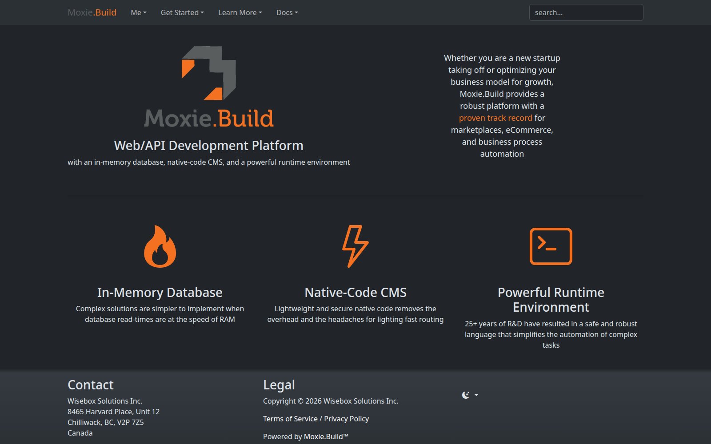Image resolution: width=711 pixels, height=444 pixels.
Task: Click the in-memory database subtitle under platform heading
Action: [209, 162]
